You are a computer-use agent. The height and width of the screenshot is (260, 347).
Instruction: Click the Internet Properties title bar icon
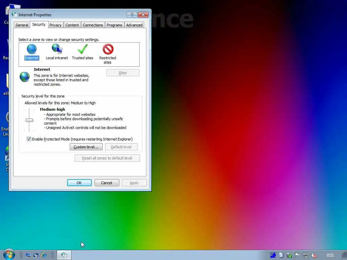14,15
